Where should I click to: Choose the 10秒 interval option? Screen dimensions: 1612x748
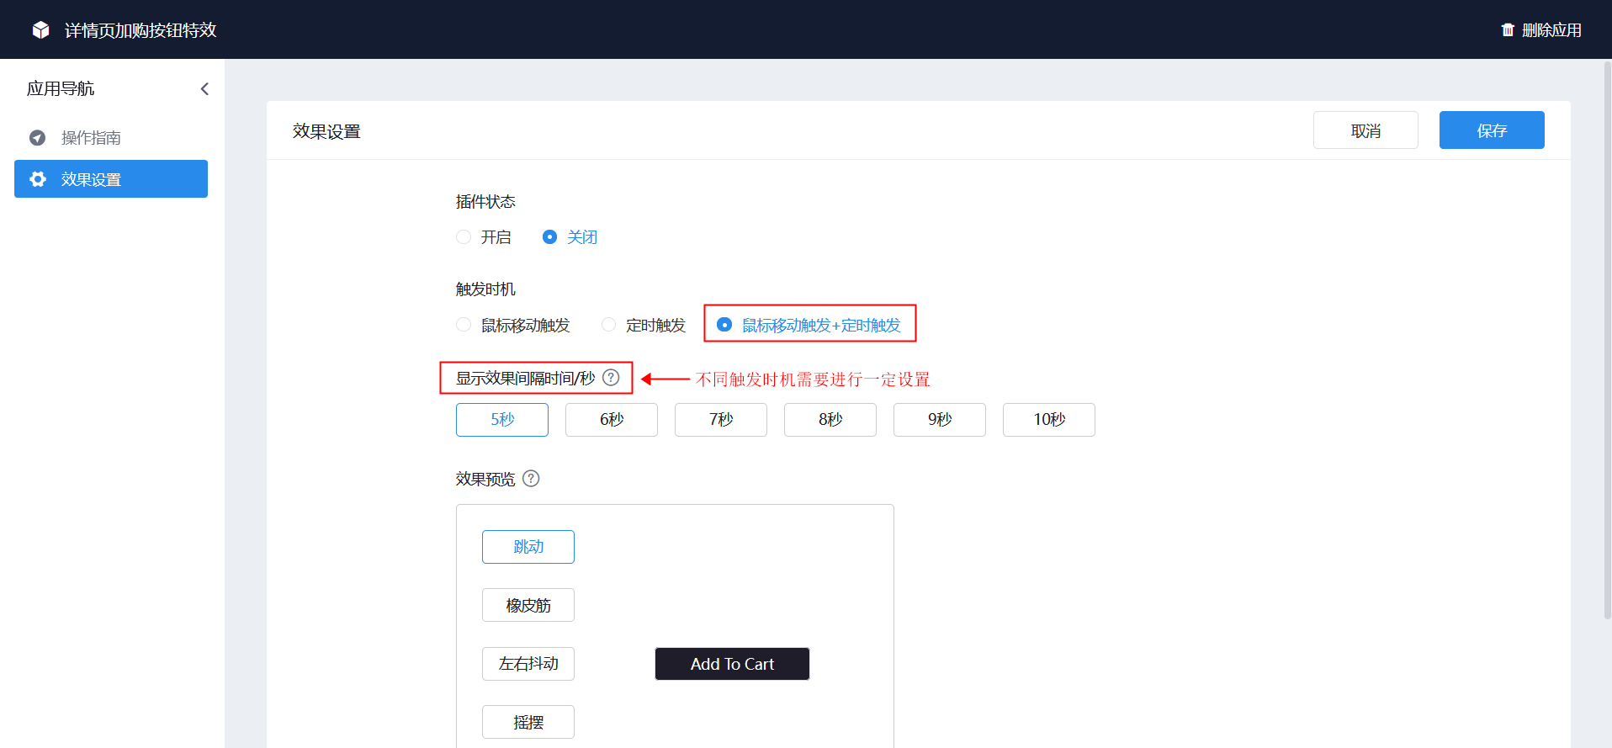click(x=1049, y=420)
